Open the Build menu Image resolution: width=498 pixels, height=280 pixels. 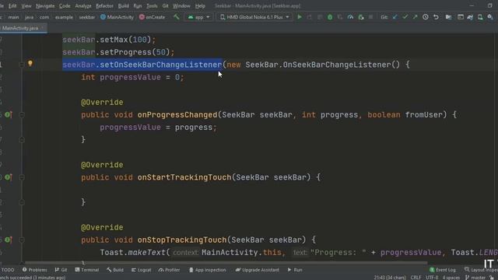[x=123, y=5]
